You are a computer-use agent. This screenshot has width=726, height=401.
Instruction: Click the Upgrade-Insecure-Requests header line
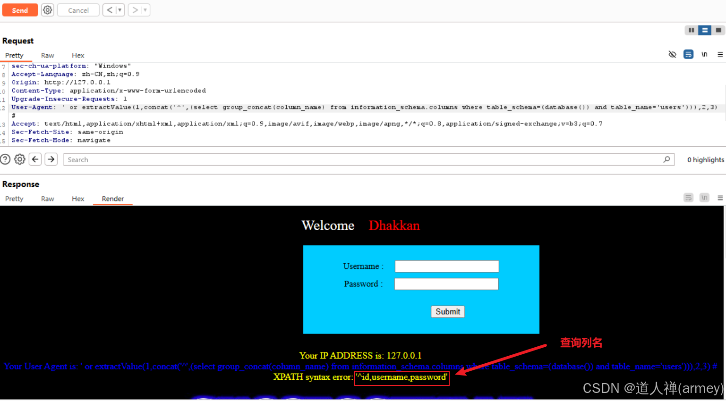pos(69,99)
